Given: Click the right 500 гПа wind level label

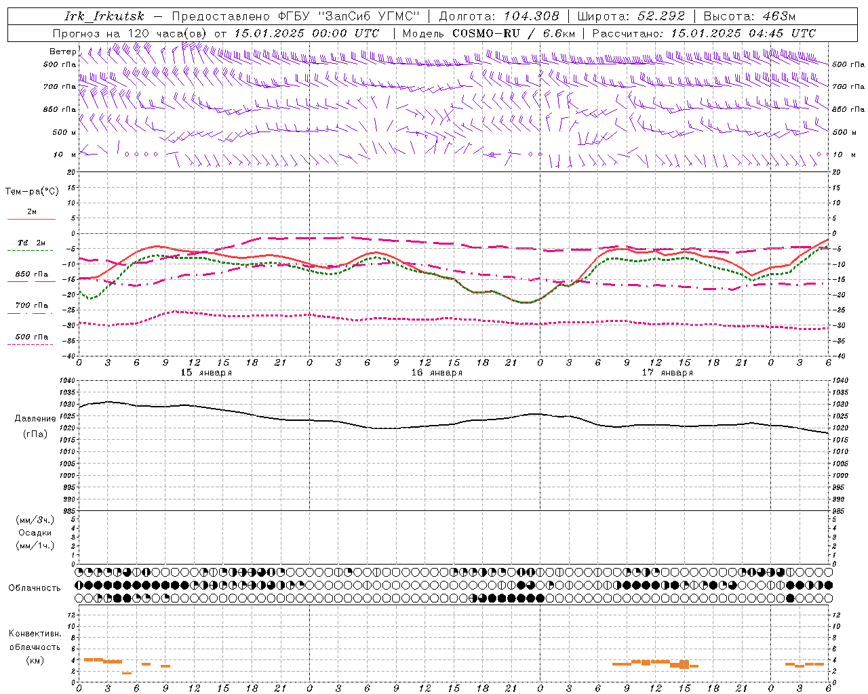Looking at the screenshot, I should pos(848,64).
